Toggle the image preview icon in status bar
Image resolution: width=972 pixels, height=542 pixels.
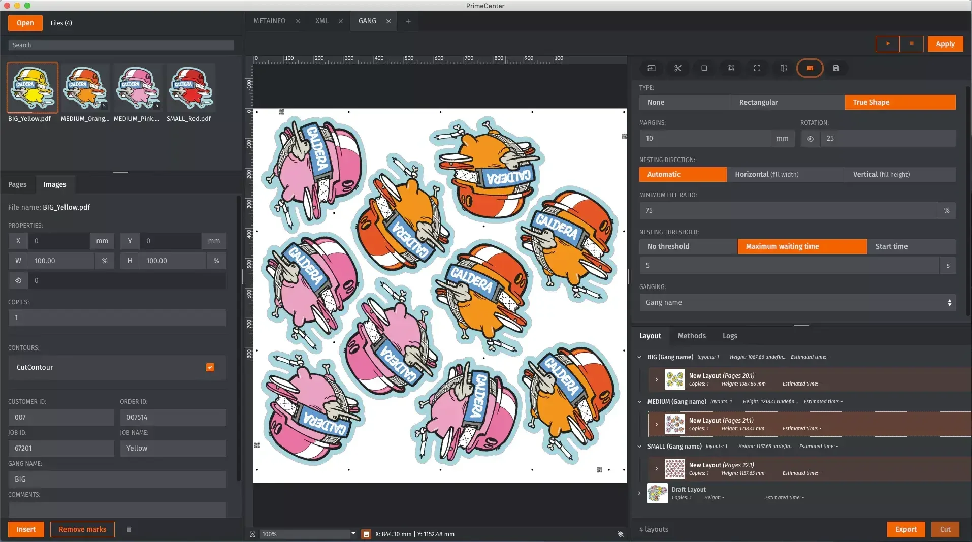click(366, 534)
